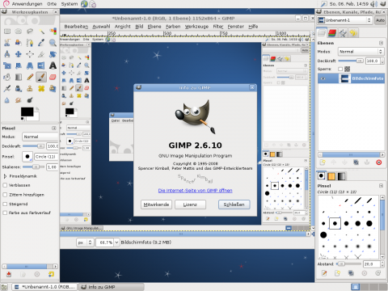Open the Farben menu

(173, 27)
